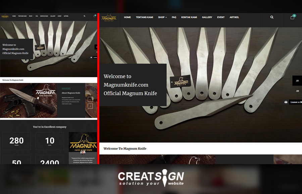
Task: Open HOME in the large preview navigation
Action: 127,17
